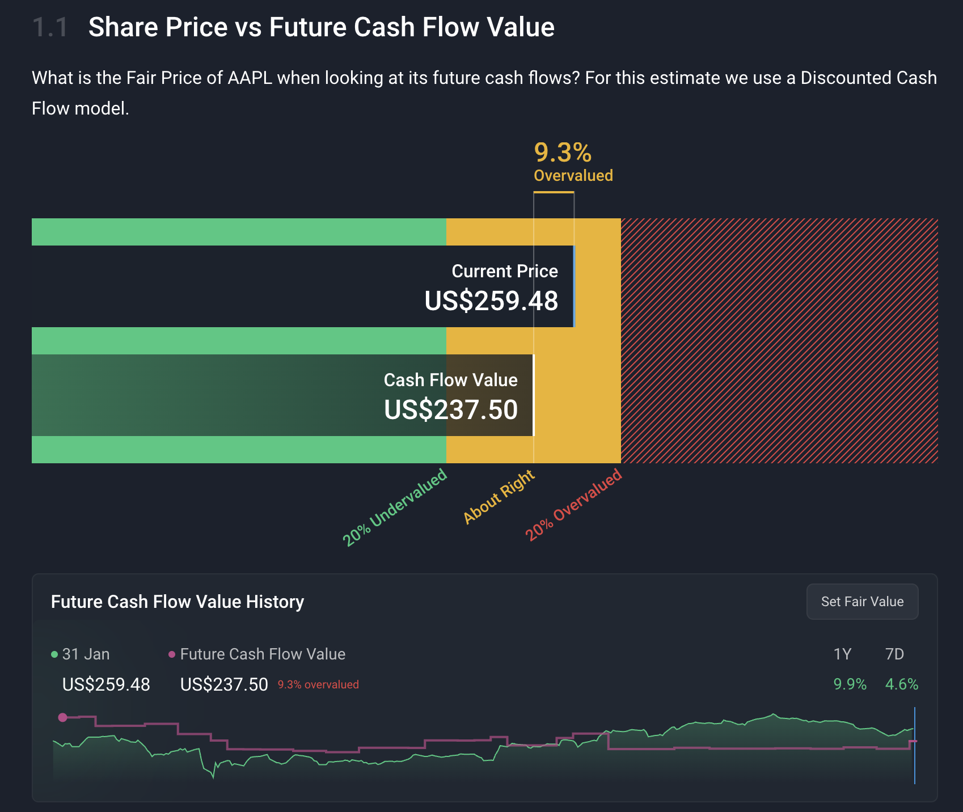Screen dimensions: 963x812
Task: Click the Set Fair Value button
Action: pos(862,602)
